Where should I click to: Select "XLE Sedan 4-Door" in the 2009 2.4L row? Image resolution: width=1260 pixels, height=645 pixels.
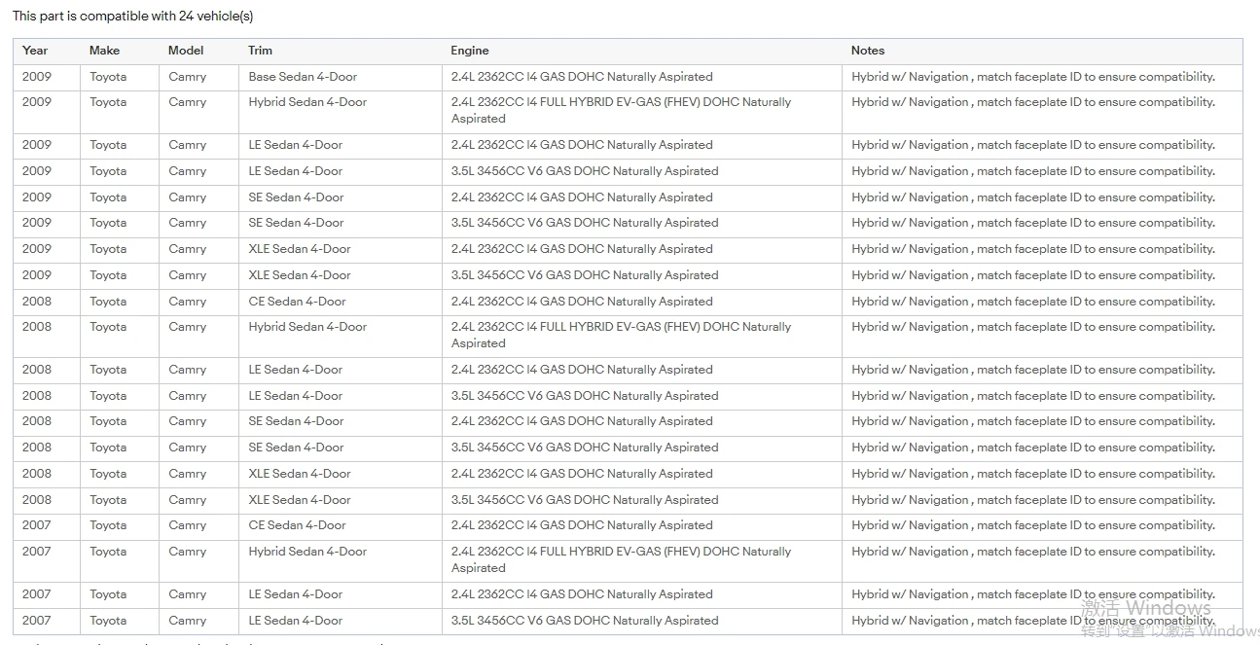coord(300,249)
